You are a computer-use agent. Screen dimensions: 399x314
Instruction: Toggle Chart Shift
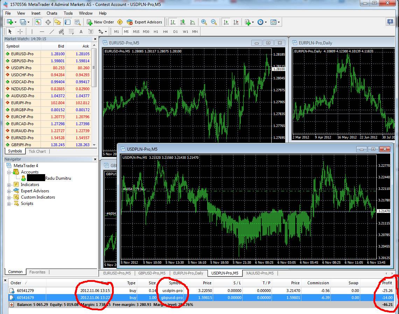(x=236, y=22)
